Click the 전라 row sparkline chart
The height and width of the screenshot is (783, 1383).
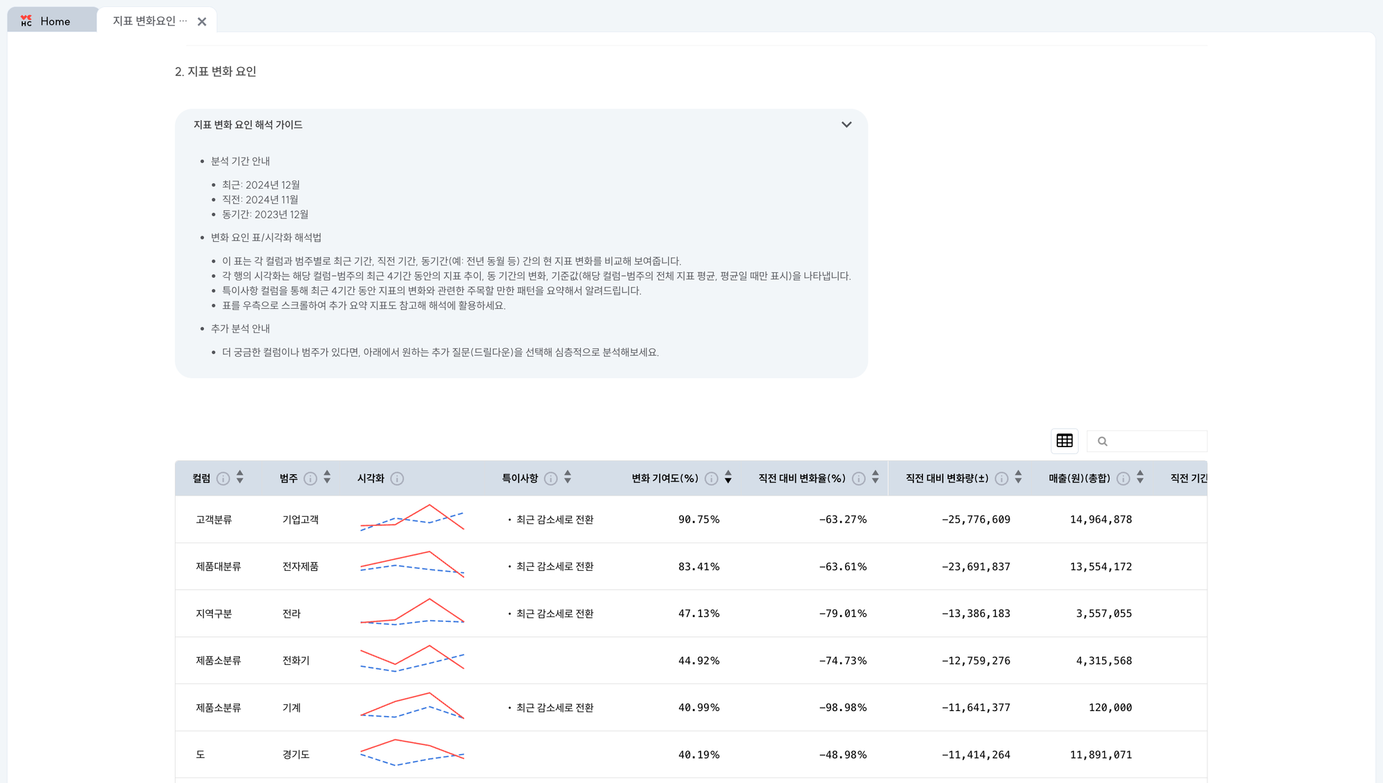pyautogui.click(x=412, y=612)
